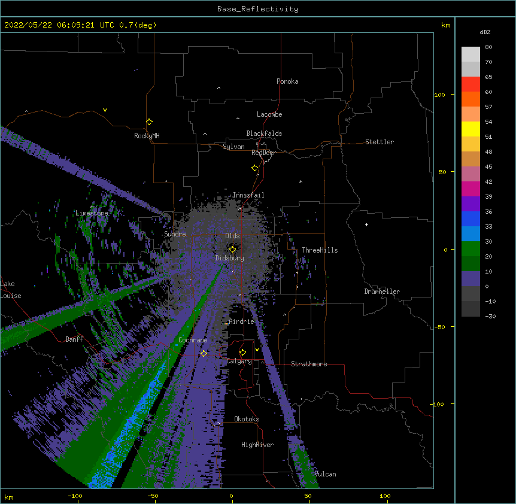Click the ThreeHills label
516x504 pixels.
click(320, 250)
